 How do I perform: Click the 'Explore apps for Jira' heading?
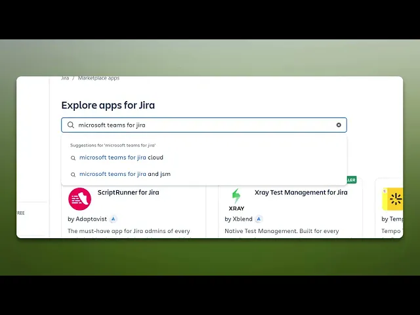tap(108, 105)
